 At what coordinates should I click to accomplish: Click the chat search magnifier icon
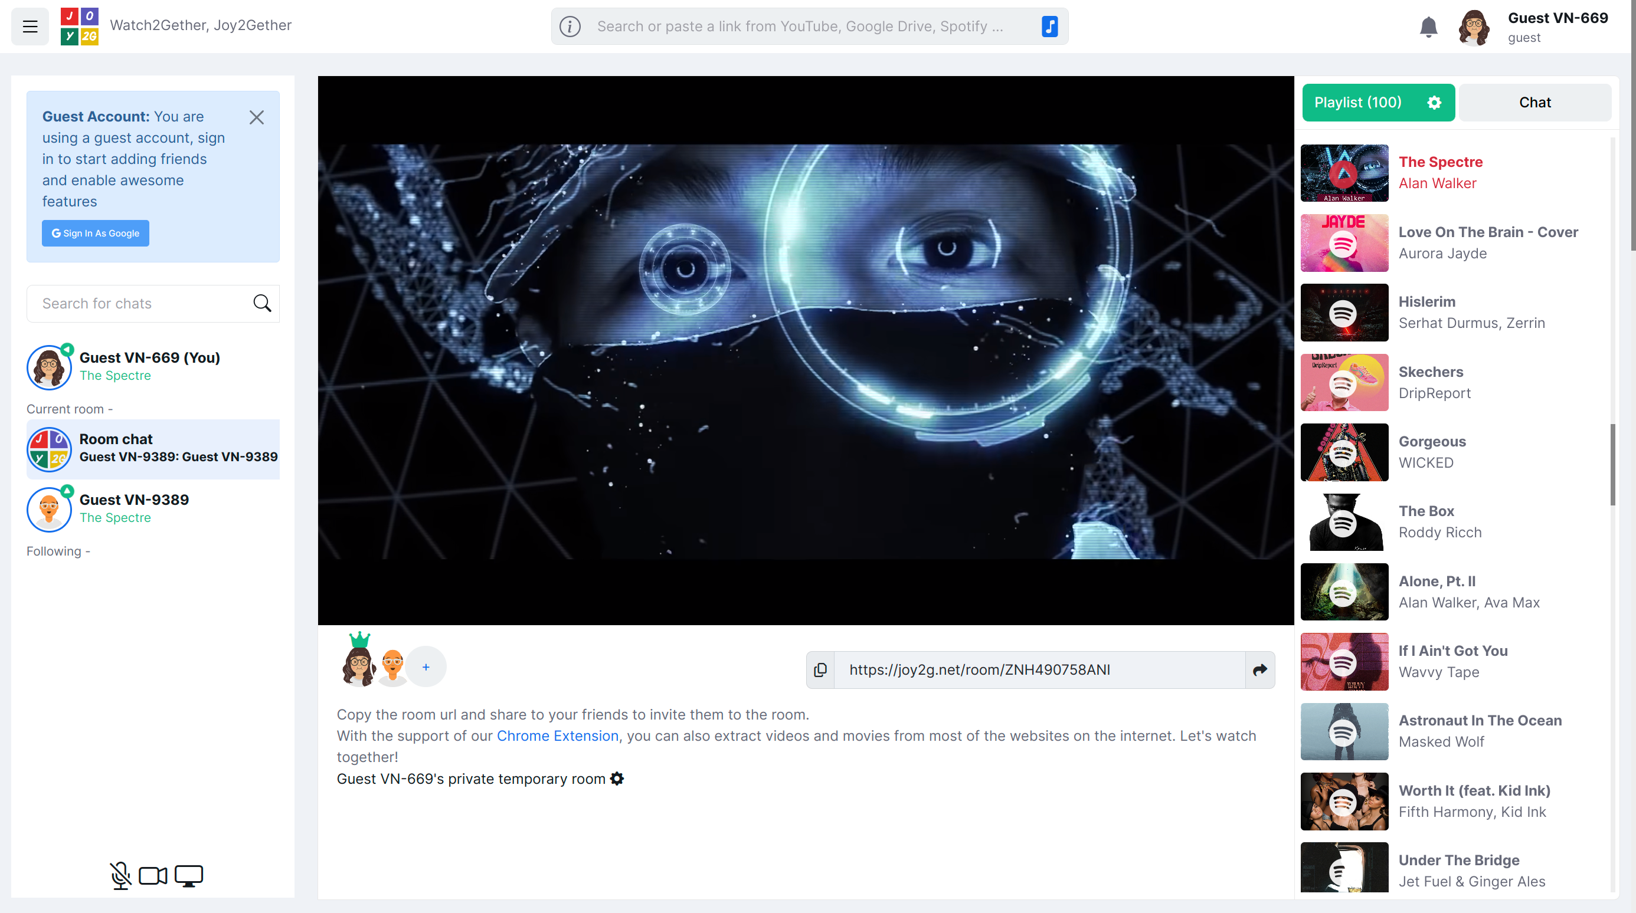[262, 303]
